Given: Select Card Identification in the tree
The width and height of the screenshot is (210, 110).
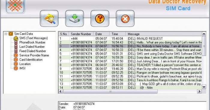Looking at the screenshot, I should 31,60.
